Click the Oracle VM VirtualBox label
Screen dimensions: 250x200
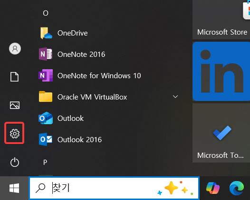[x=92, y=97]
